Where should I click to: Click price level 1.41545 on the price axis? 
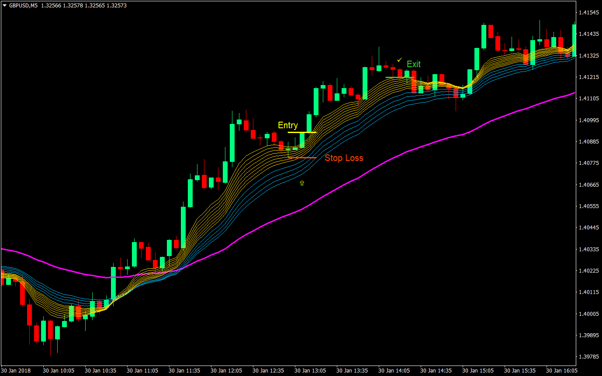pyautogui.click(x=588, y=13)
